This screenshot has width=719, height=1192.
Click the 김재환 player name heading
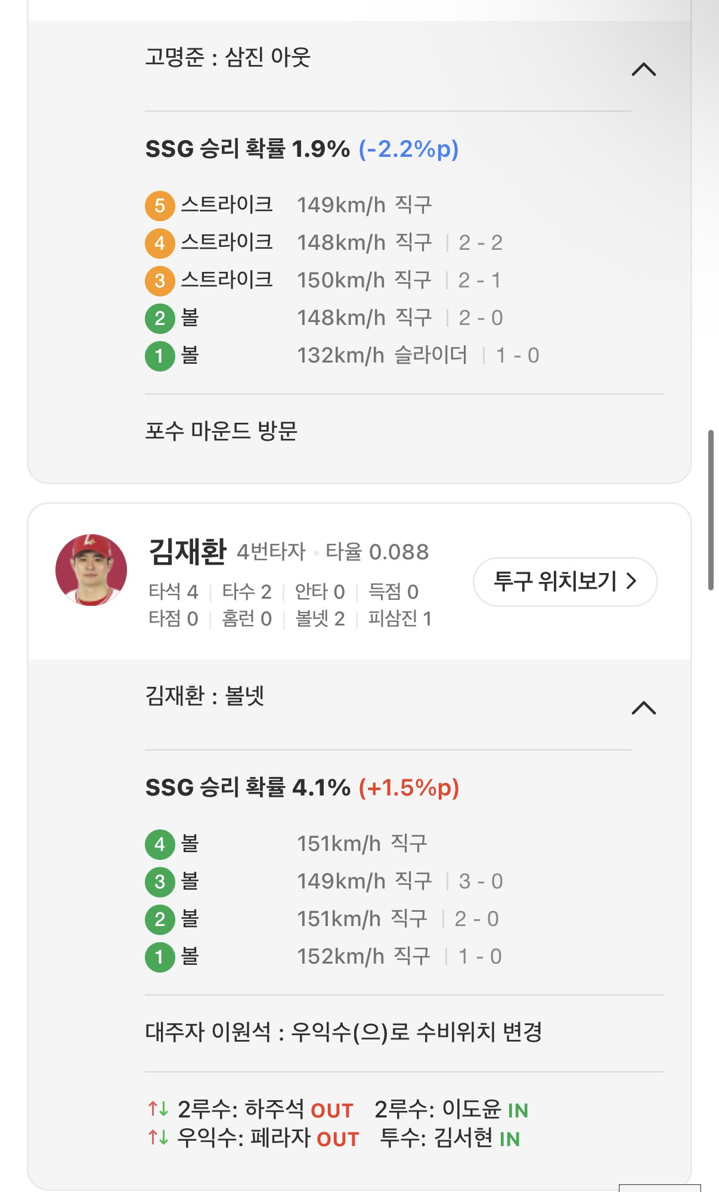187,552
